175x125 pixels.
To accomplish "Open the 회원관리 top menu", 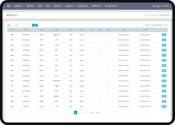I will pos(69,6).
